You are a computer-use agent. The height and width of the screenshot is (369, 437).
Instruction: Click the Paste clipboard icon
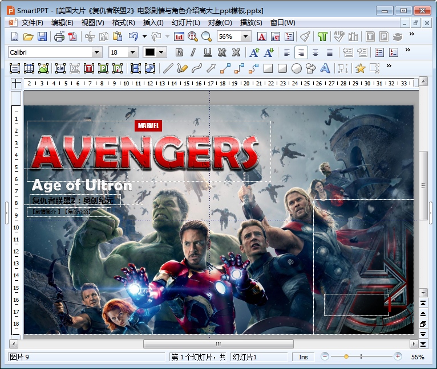coord(118,36)
